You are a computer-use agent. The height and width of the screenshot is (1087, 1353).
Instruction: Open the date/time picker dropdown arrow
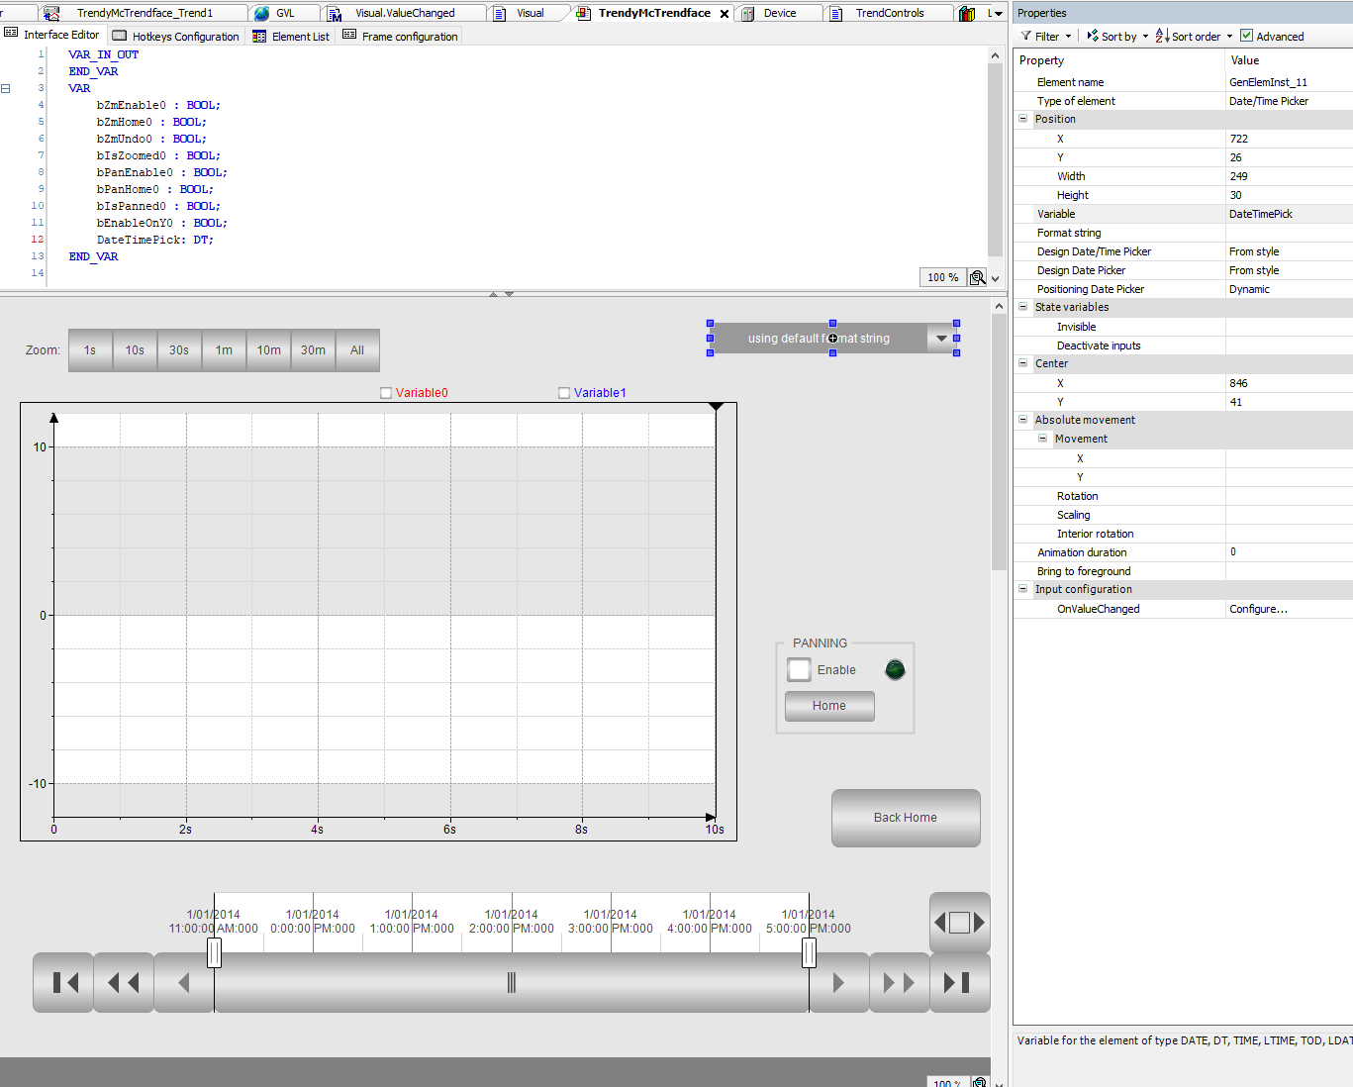tap(941, 339)
